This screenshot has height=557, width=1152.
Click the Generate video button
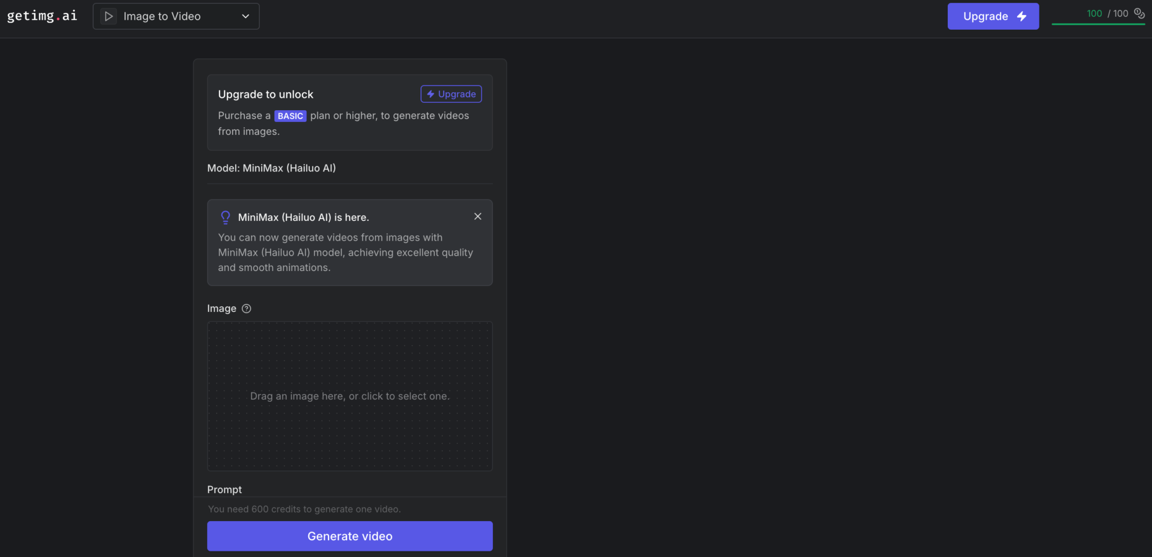pyautogui.click(x=349, y=536)
